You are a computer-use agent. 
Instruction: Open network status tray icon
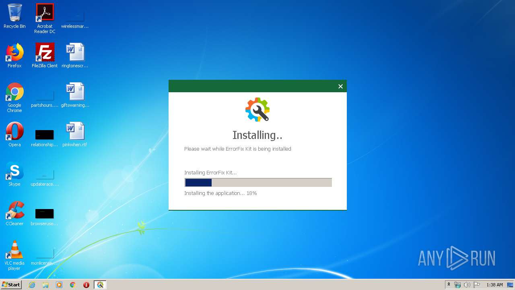(x=457, y=285)
